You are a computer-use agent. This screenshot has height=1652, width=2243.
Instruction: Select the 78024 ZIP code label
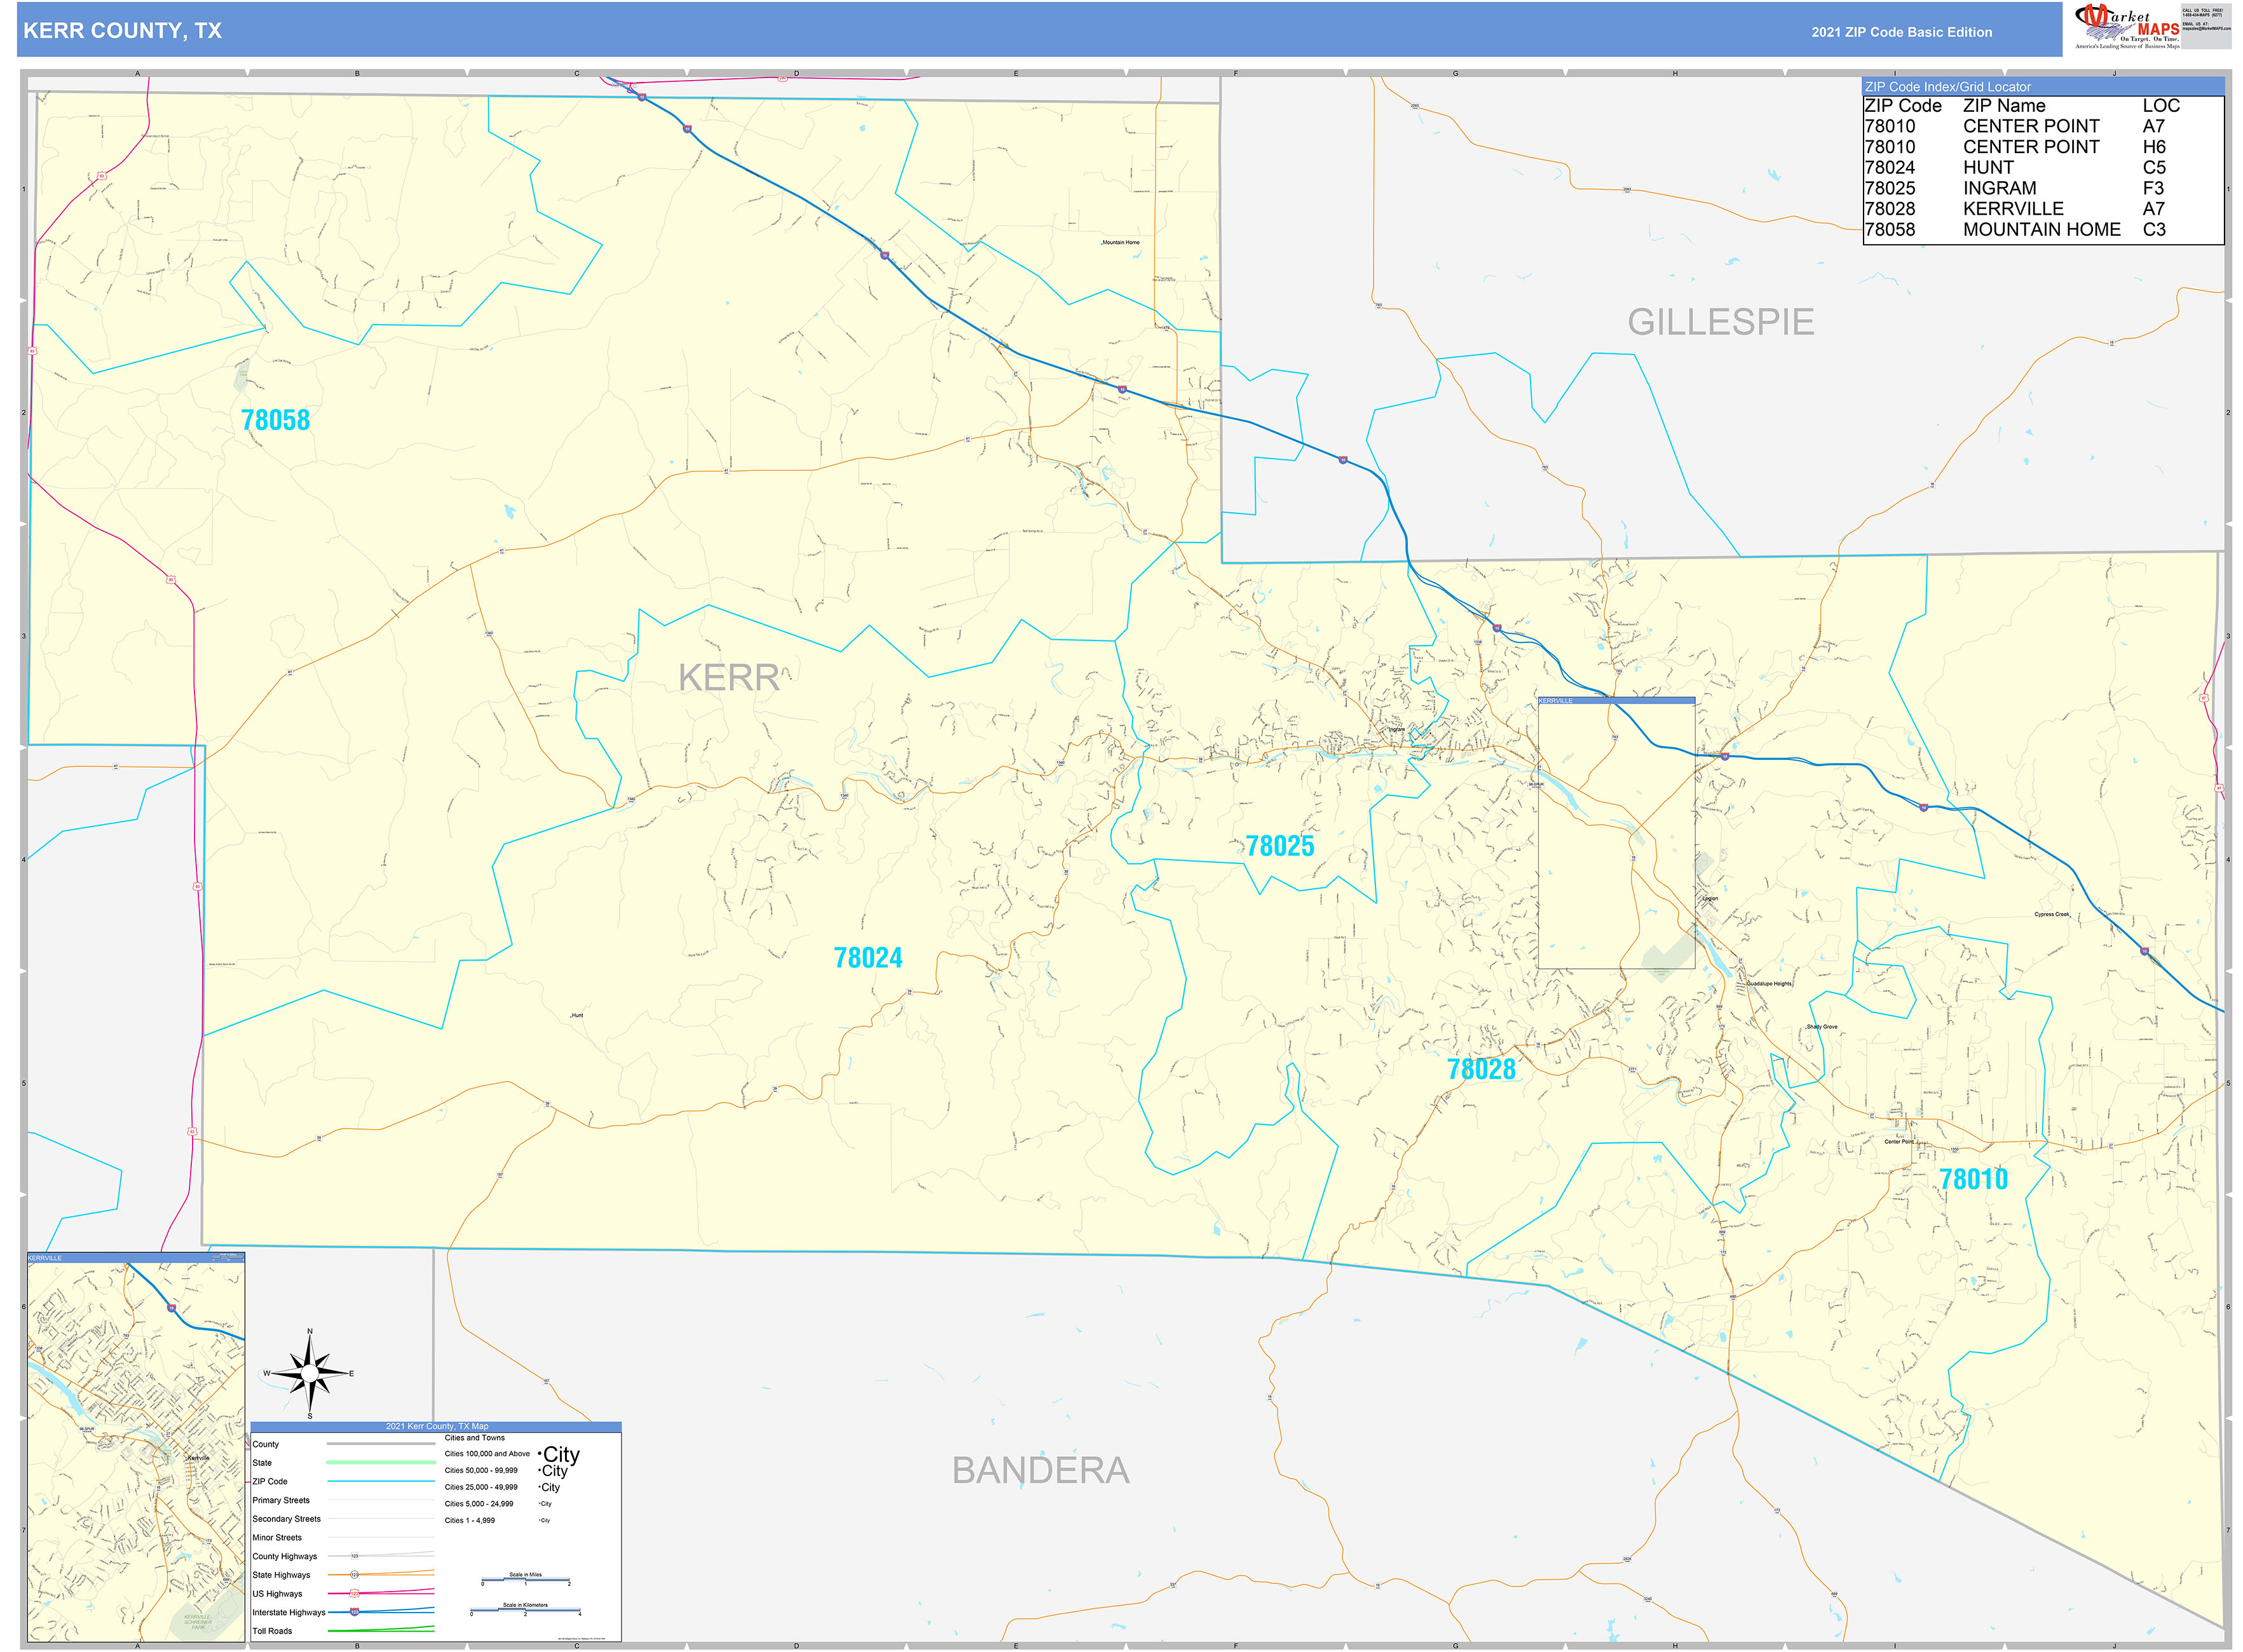(868, 958)
